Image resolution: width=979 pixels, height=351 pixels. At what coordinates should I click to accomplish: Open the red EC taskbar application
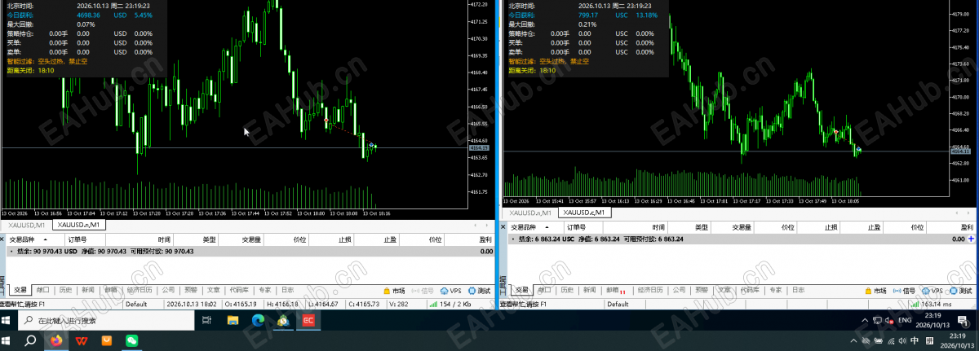point(309,320)
